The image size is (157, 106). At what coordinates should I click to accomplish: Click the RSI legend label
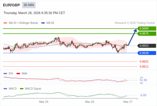tap(11, 74)
